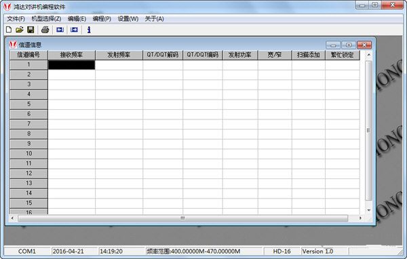Click the 繁忙锁定 cell in row 2
Screen dimensions: 407x259
343,75
